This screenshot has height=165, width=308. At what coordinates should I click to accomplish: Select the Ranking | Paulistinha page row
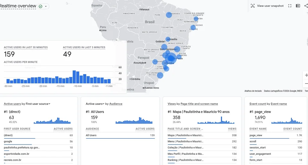(202, 160)
